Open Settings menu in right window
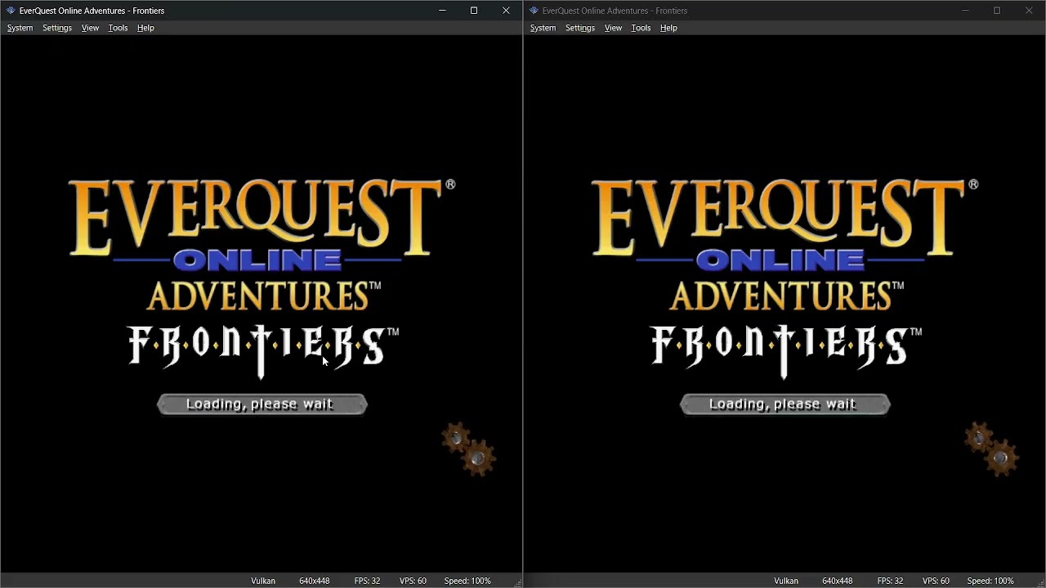 580,28
